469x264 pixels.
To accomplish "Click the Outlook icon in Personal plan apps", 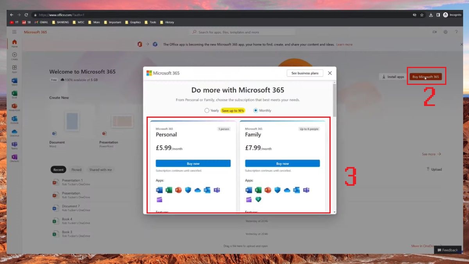I will 207,190.
